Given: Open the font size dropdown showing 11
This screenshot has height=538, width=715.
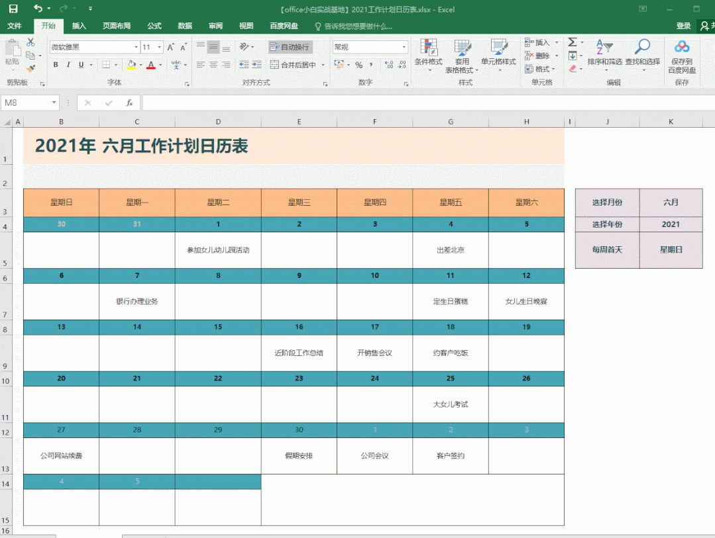Looking at the screenshot, I should coord(148,47).
